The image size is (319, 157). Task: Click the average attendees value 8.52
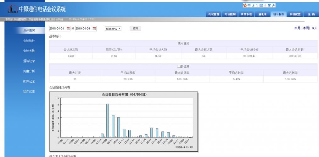click(x=158, y=56)
